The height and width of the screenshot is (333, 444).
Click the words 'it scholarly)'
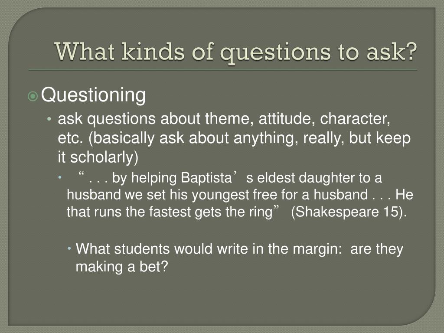click(98, 157)
